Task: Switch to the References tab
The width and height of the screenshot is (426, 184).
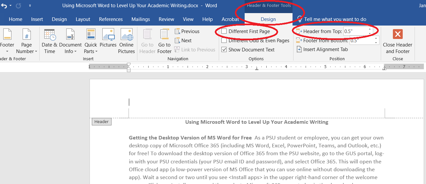Action: [x=111, y=19]
